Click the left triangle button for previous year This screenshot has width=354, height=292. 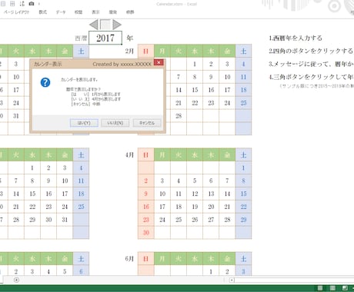[94, 25]
